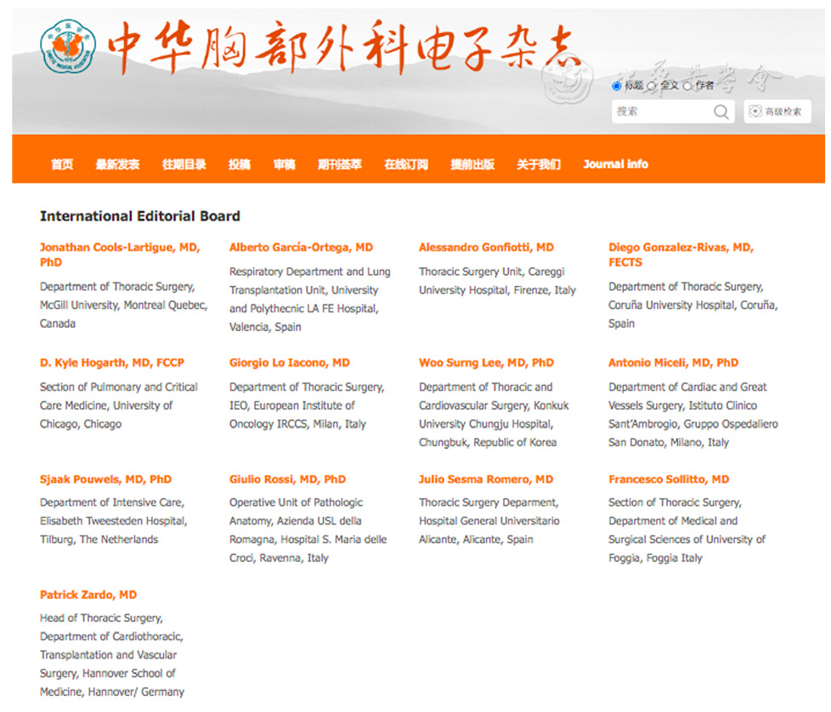Click the magnifying glass search icon
The height and width of the screenshot is (712, 831).
coord(721,112)
